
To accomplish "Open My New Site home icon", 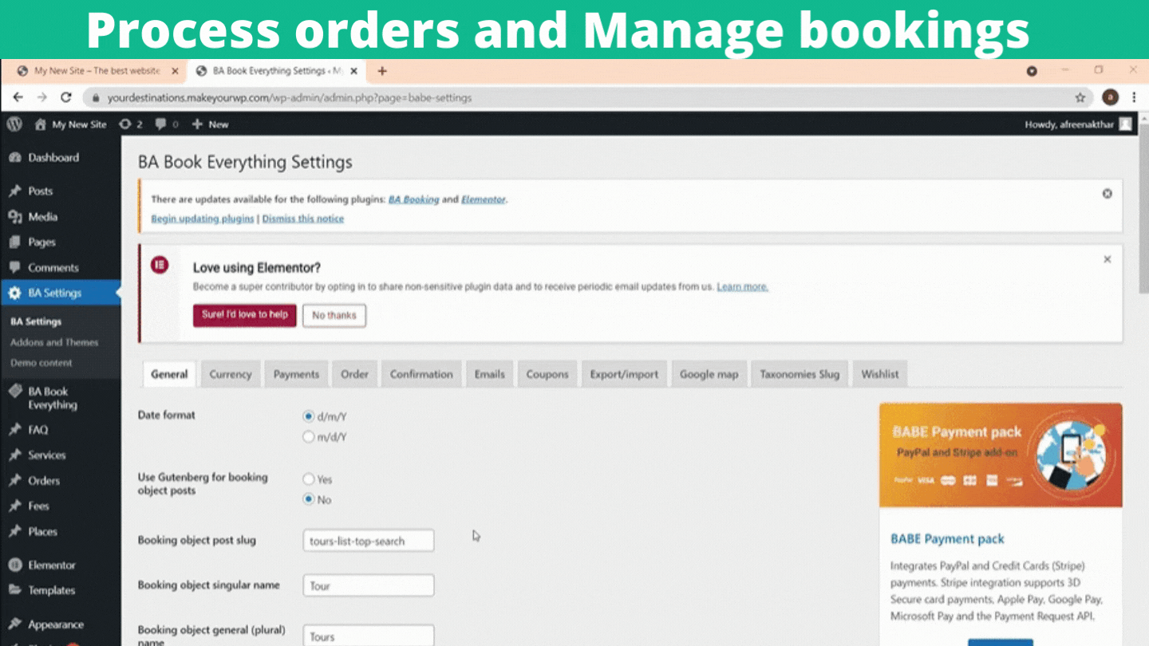I will [x=40, y=124].
